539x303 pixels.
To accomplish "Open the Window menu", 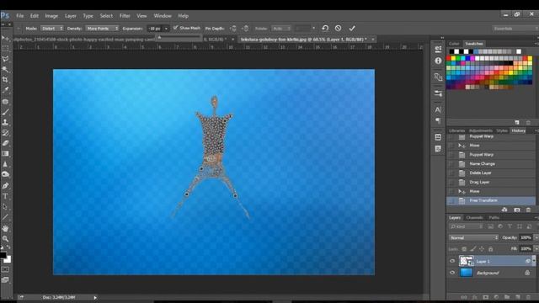I will tap(163, 16).
